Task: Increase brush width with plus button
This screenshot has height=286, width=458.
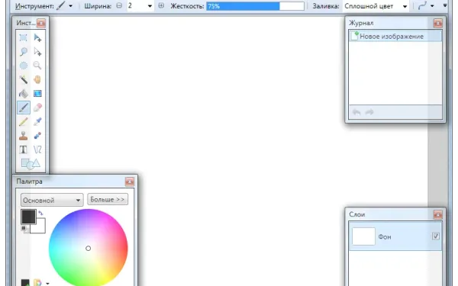Action: pyautogui.click(x=161, y=5)
